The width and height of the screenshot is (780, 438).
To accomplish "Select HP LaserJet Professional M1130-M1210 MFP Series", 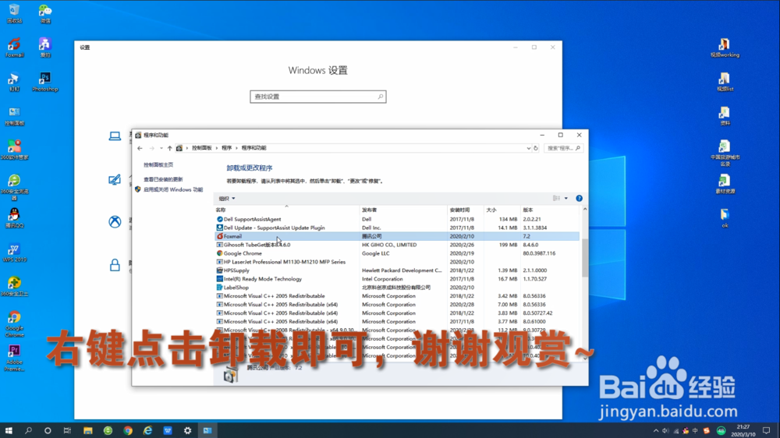I will [396, 262].
